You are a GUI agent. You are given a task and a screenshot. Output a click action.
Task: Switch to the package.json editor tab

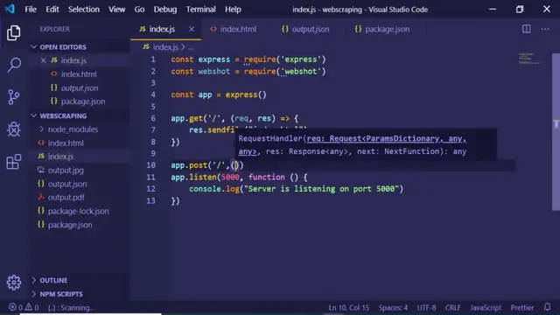coord(382,29)
